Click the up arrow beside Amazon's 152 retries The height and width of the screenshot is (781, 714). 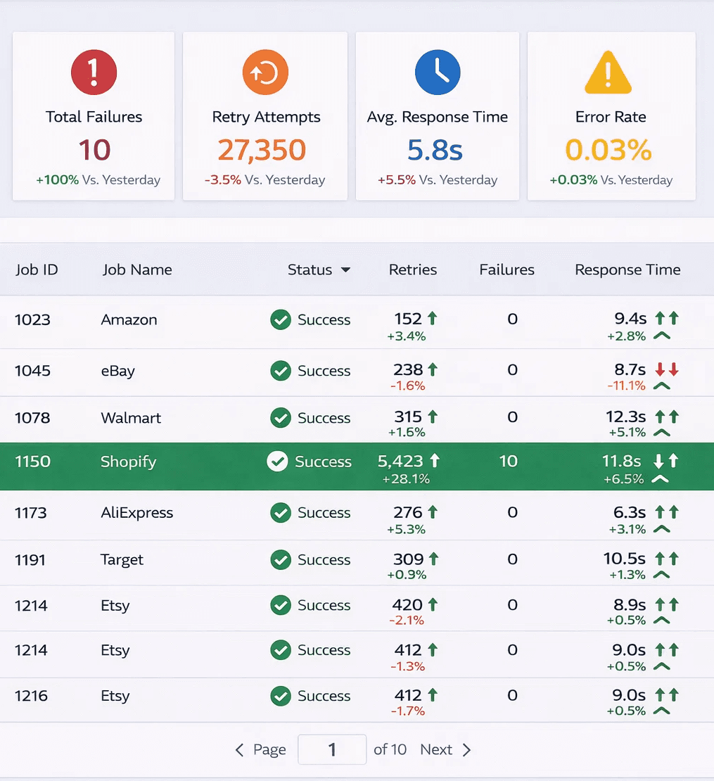coord(432,318)
